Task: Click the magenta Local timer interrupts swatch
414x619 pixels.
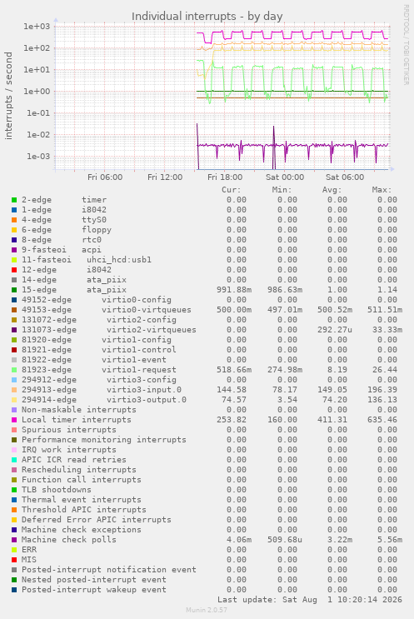Action: (x=14, y=420)
